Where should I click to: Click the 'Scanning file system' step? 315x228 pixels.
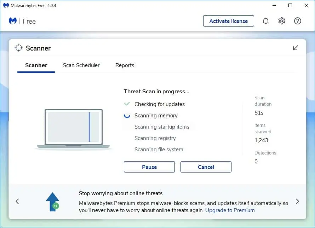click(159, 150)
